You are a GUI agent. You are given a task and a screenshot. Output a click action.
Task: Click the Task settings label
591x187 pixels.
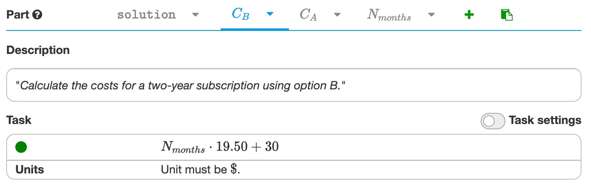point(545,120)
